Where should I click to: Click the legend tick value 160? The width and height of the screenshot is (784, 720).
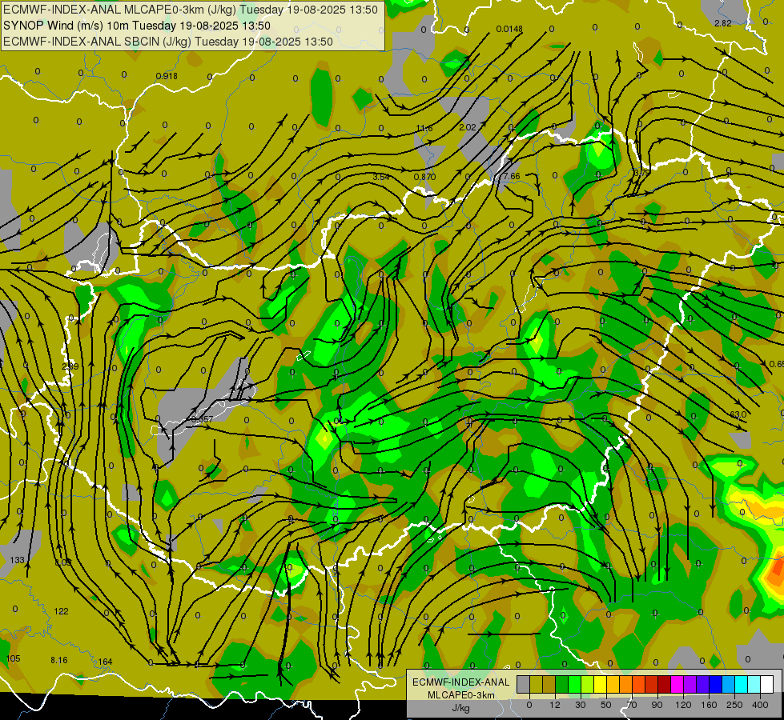709,705
